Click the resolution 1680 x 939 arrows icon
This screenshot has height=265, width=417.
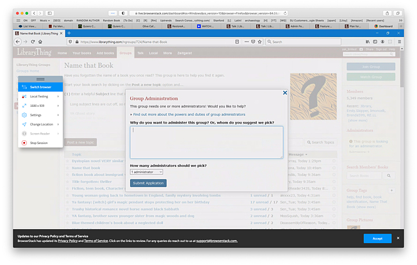pyautogui.click(x=24, y=106)
